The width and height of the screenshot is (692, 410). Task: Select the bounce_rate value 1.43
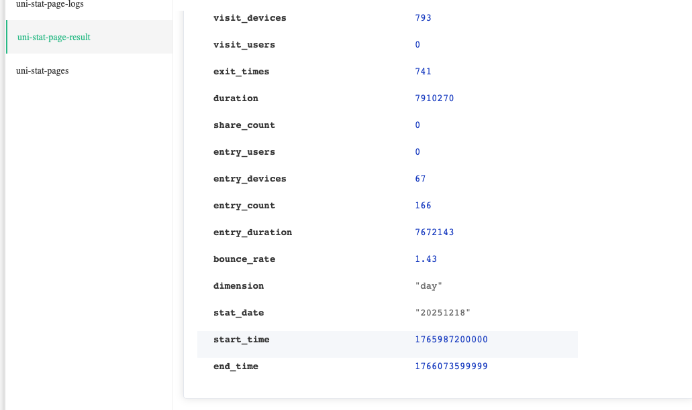[426, 259]
